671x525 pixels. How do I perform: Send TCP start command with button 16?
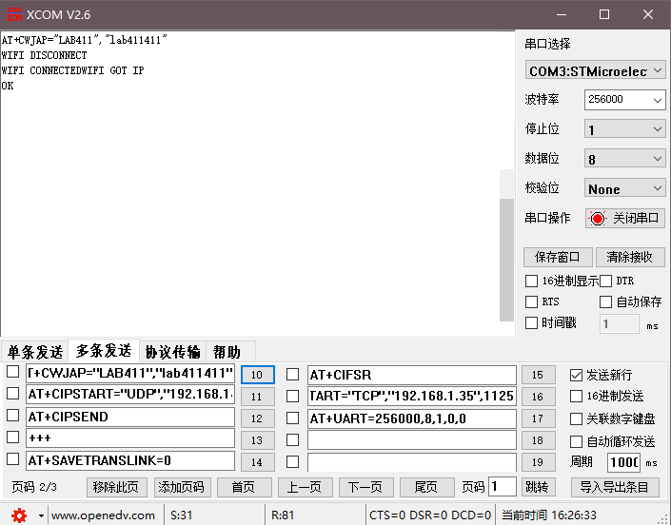coord(539,397)
